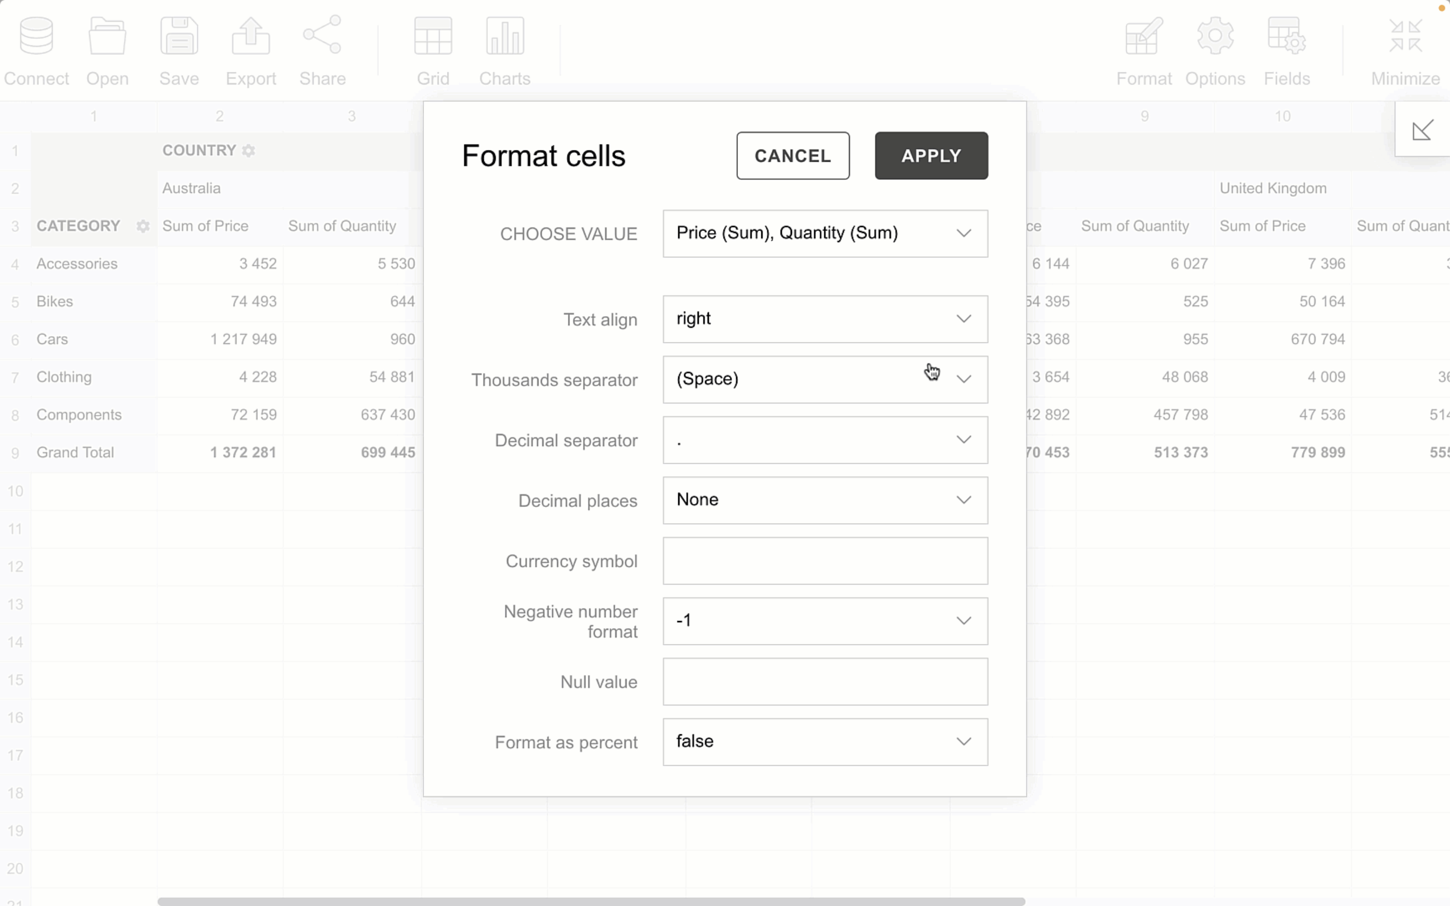
Task: Apply the cell formatting changes
Action: click(930, 155)
